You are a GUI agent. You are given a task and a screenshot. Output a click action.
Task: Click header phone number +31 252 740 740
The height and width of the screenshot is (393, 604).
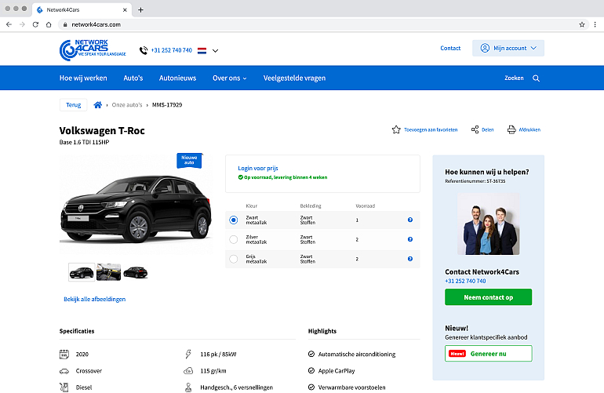tap(172, 50)
